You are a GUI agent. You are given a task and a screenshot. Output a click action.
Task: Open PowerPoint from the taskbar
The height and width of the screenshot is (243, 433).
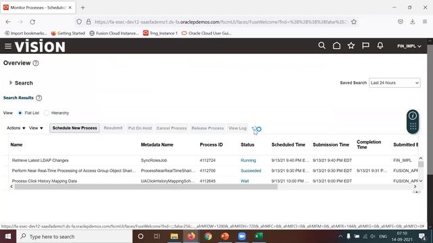(x=225, y=236)
